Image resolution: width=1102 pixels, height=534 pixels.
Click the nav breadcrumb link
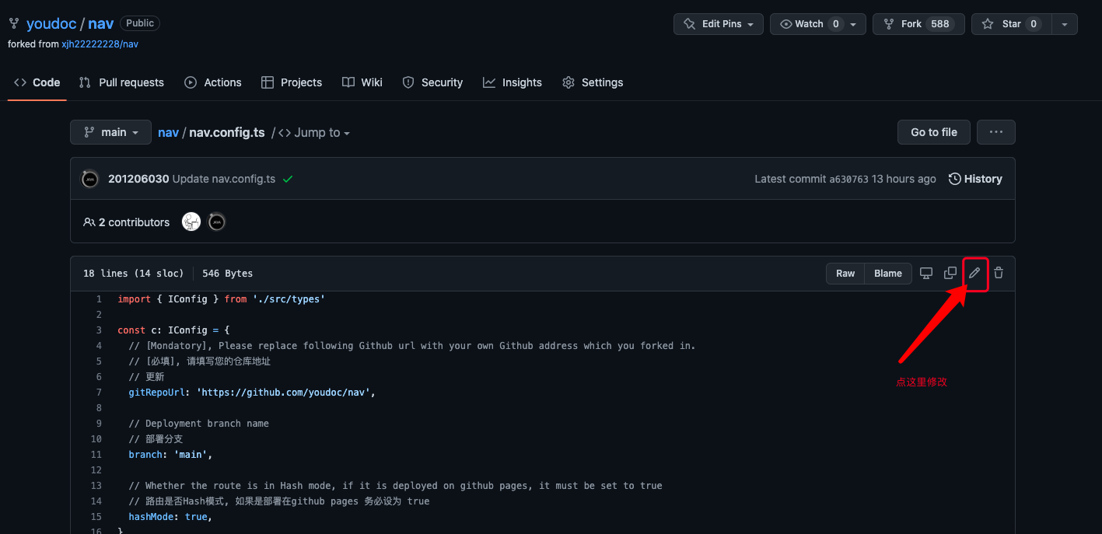(x=168, y=132)
